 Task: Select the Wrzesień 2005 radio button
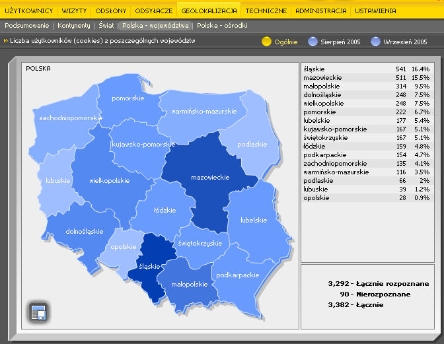(x=375, y=42)
